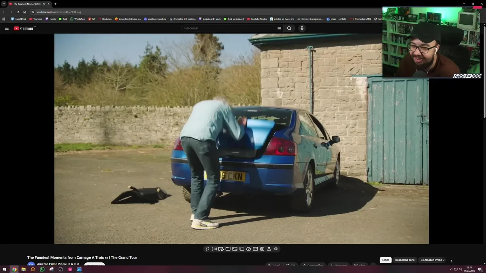
Task: Click the video title text
Action: 82,257
